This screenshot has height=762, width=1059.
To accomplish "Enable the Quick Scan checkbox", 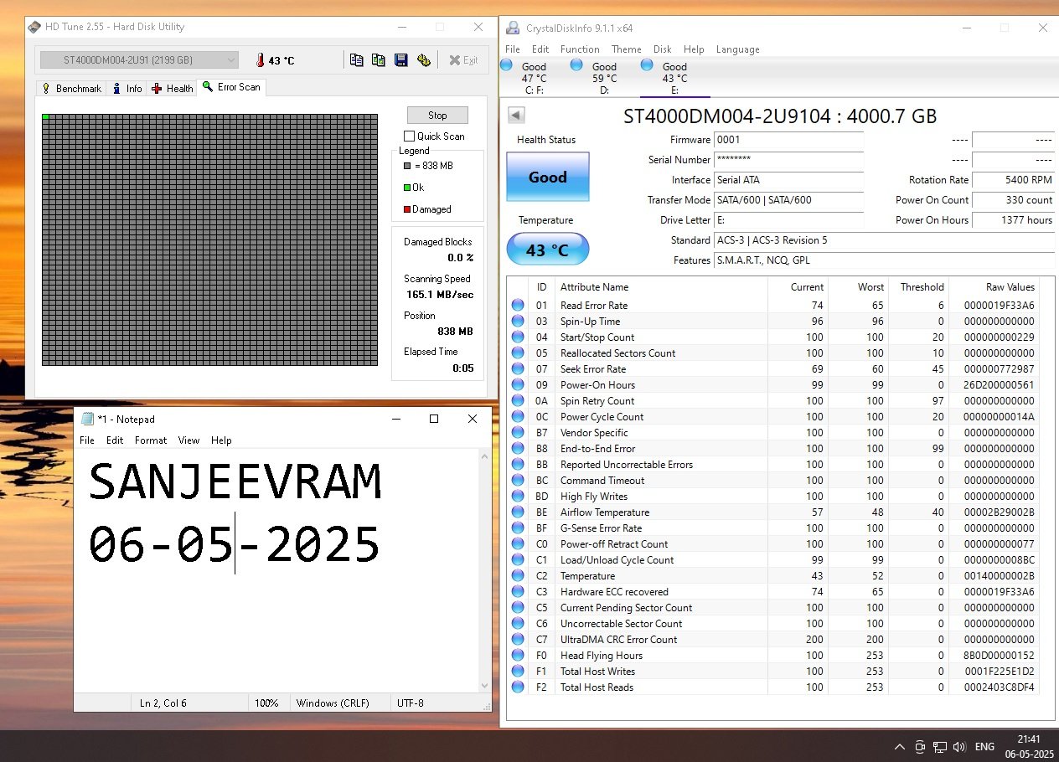I will pos(409,136).
